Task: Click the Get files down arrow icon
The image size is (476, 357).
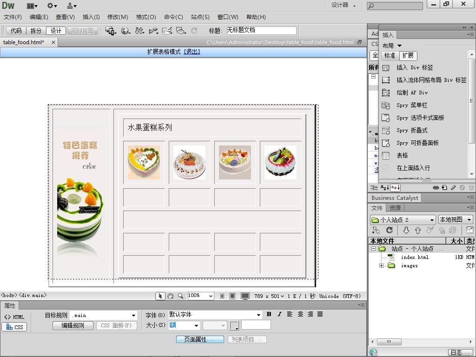Action: [406, 230]
